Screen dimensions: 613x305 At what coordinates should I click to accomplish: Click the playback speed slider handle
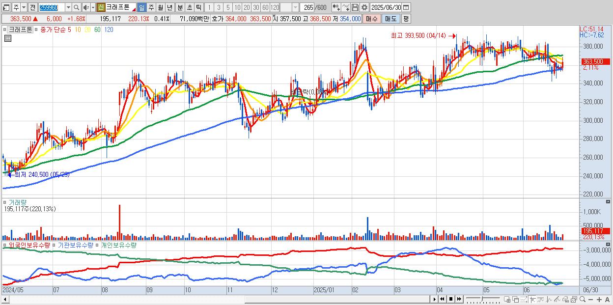(482, 299)
